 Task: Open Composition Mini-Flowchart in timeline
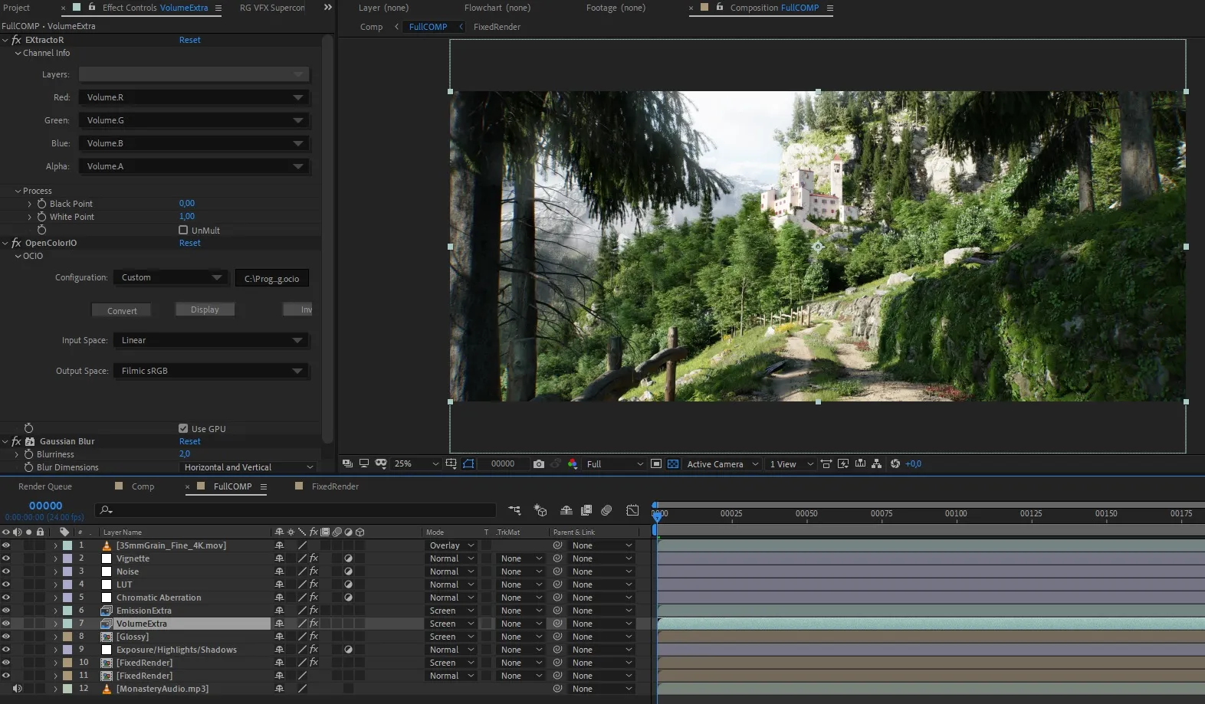point(514,510)
